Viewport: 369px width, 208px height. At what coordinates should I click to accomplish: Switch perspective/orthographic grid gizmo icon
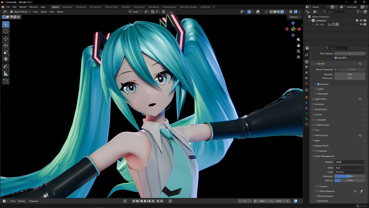click(298, 57)
